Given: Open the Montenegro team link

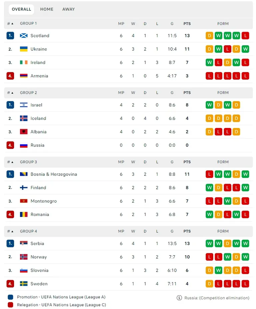Looking at the screenshot, I should click(44, 201).
